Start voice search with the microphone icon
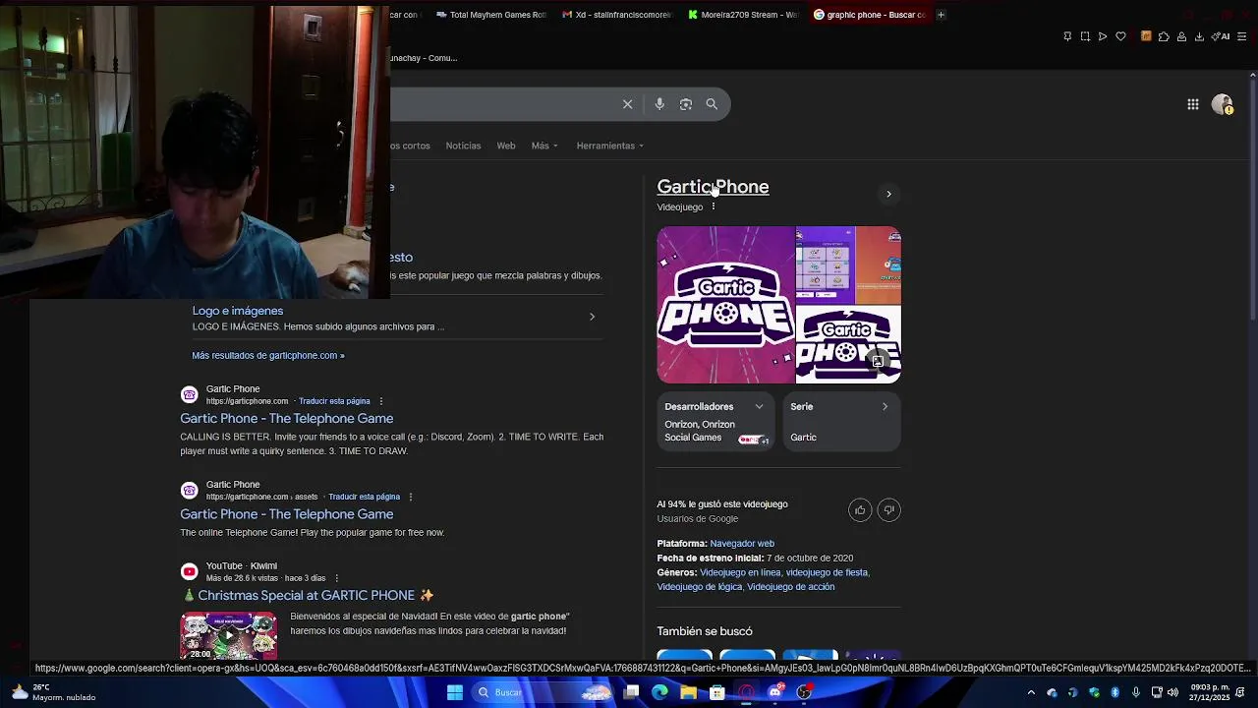Screen dimensions: 1258x708 click(x=659, y=104)
